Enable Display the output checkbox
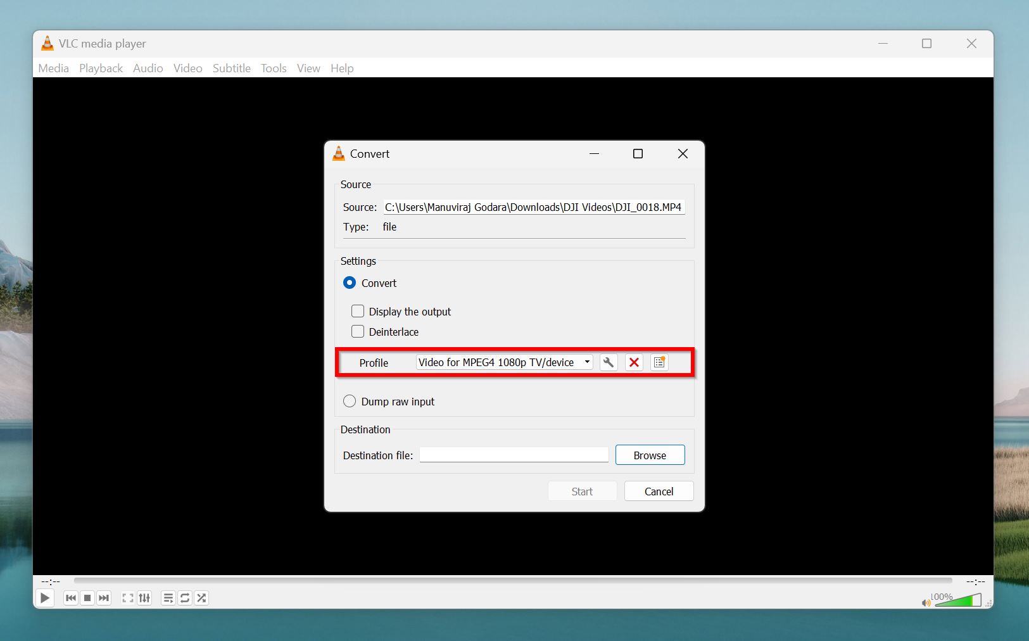The width and height of the screenshot is (1029, 641). (358, 311)
